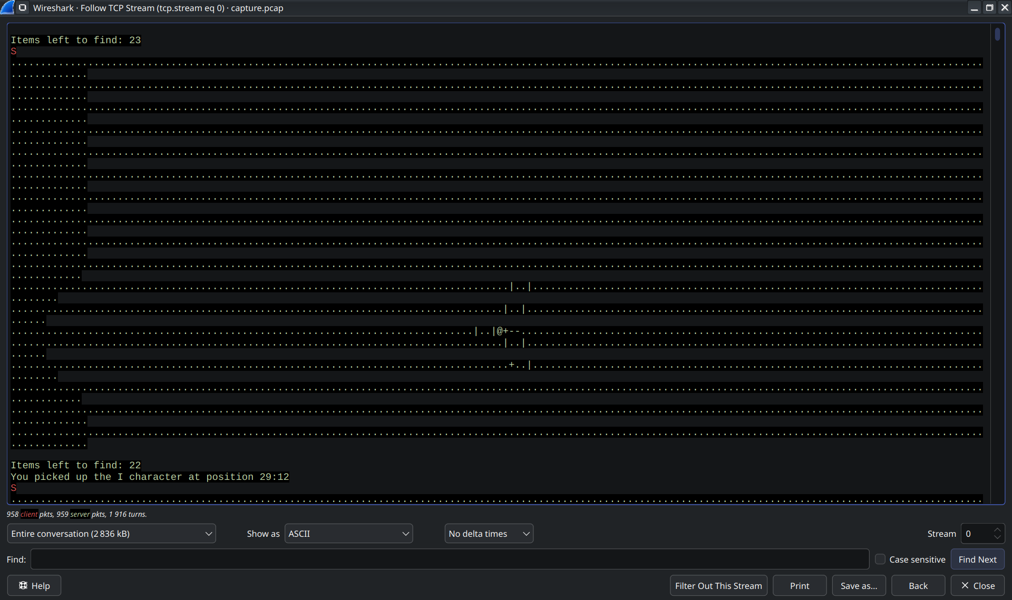Increase the Stream number with the up stepper
The width and height of the screenshot is (1012, 600).
coord(998,529)
